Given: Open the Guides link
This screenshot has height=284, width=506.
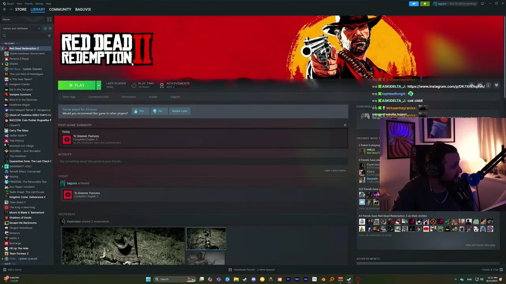Looking at the screenshot, I should pyautogui.click(x=153, y=97).
